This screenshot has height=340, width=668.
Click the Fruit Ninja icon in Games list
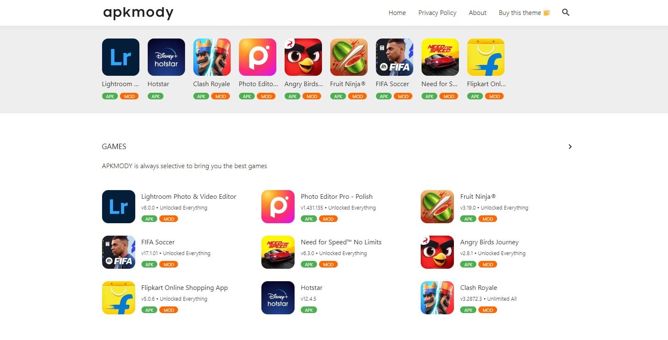[437, 207]
